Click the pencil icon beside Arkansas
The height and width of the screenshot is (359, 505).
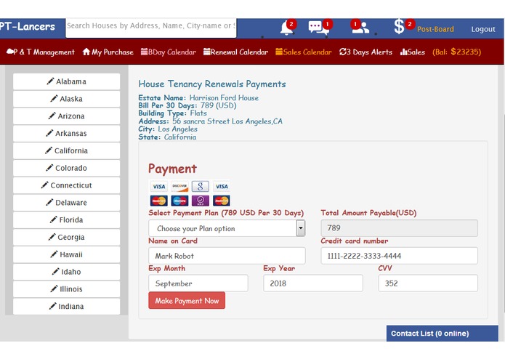[49, 133]
